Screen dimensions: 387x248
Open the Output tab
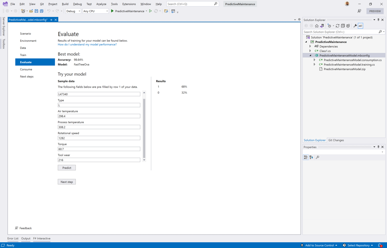click(26, 238)
